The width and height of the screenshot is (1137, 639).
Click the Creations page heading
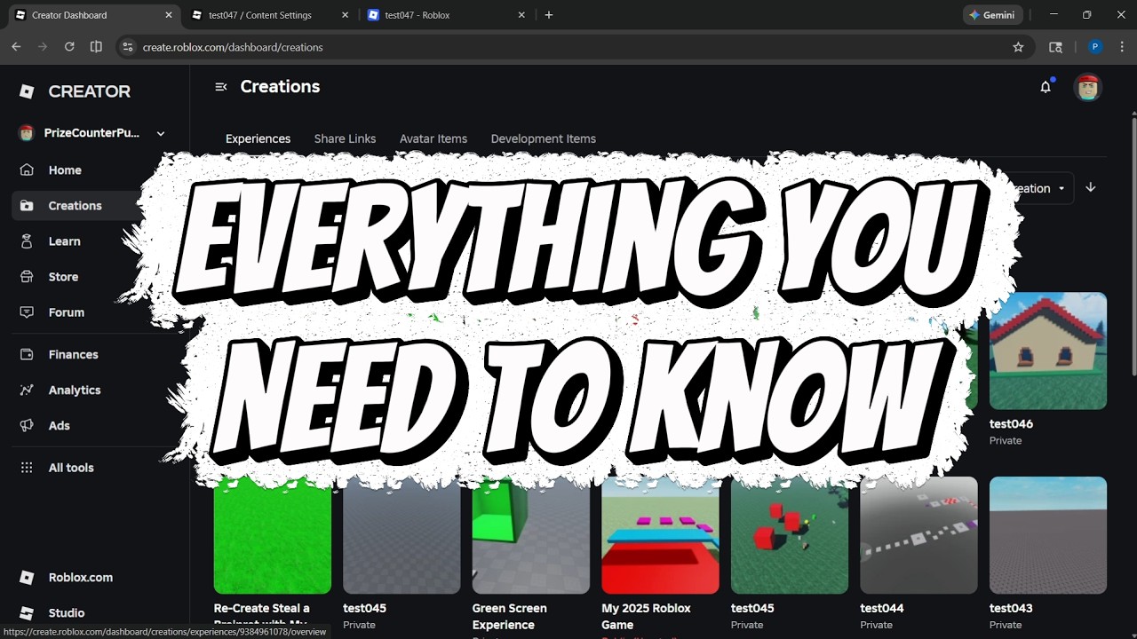[x=280, y=87]
